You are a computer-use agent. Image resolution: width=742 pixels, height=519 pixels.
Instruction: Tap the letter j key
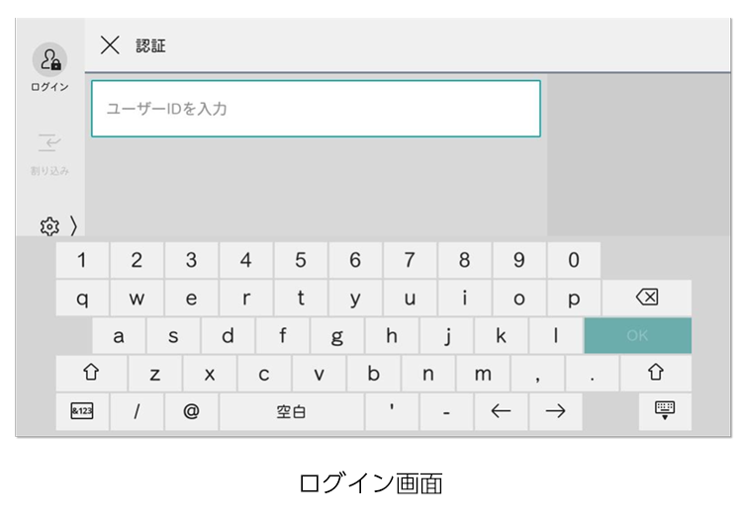pos(446,335)
